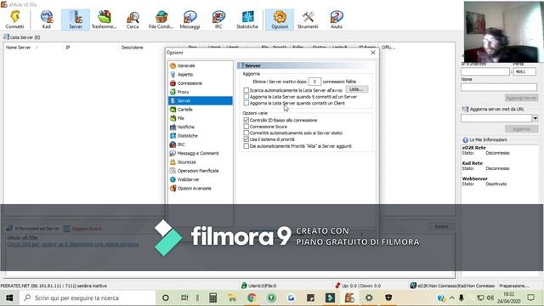Click the Utenti:0|File:0 status bar entry
Image resolution: width=544 pixels, height=306 pixels.
[258, 286]
